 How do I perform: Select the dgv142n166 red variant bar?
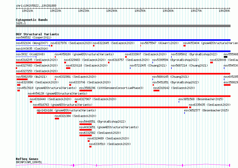54,113
